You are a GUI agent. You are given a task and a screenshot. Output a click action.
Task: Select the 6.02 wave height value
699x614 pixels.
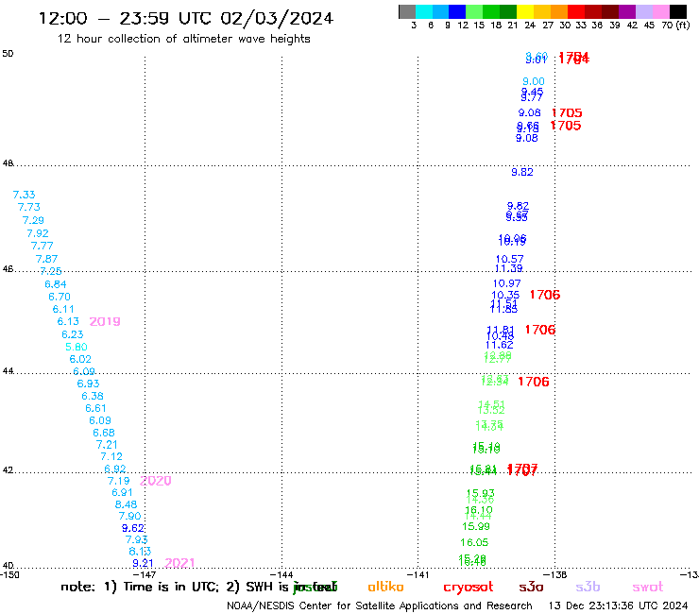[x=80, y=359]
